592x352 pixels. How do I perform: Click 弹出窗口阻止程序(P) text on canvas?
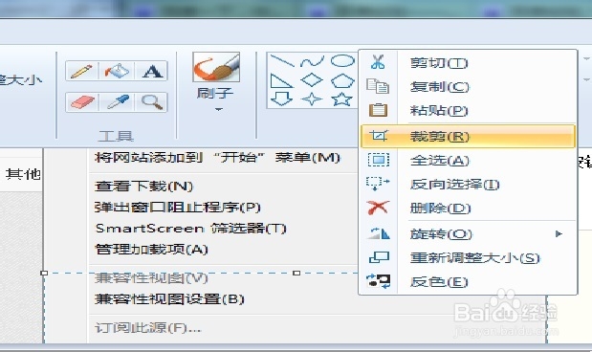click(178, 207)
